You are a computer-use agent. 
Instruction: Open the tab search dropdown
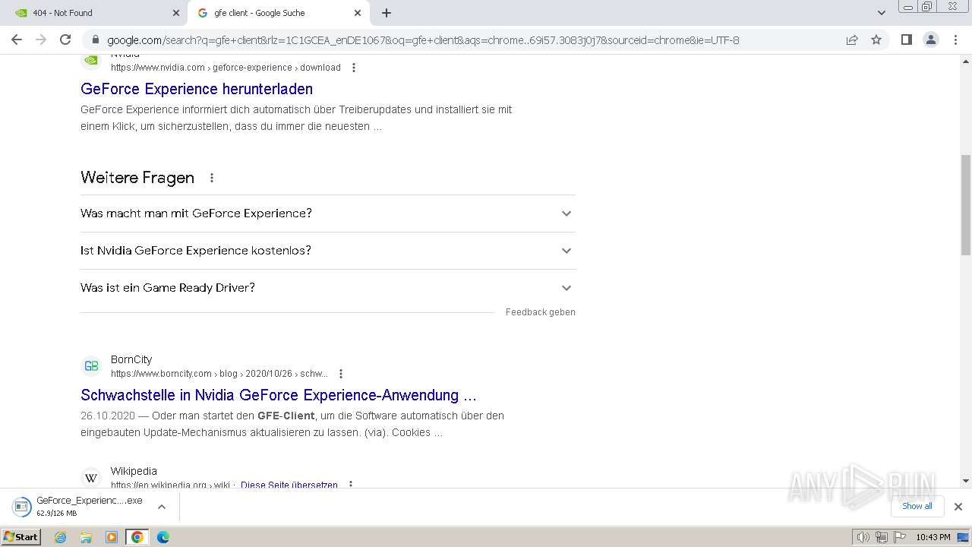(x=881, y=13)
